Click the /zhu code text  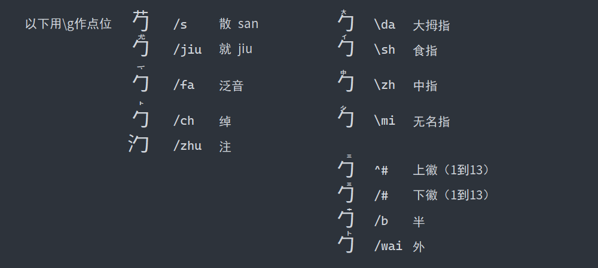coord(187,146)
